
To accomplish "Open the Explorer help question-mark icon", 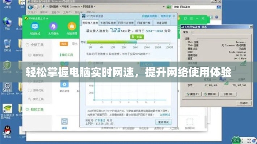I will [x=217, y=17].
